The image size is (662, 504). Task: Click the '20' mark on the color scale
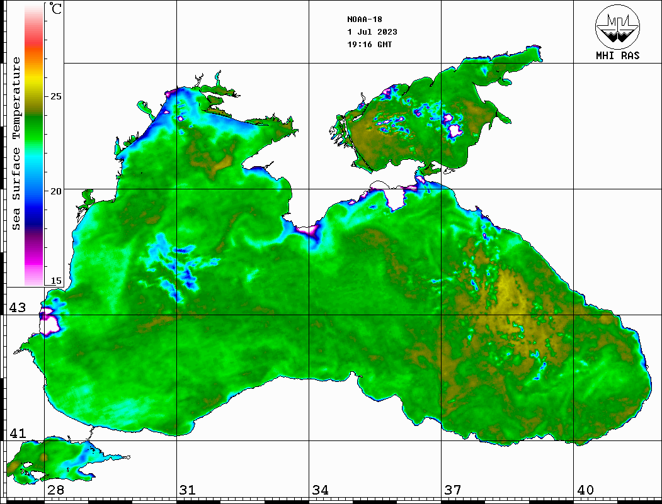pyautogui.click(x=55, y=191)
